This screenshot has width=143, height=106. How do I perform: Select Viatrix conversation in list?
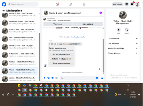click(19, 71)
